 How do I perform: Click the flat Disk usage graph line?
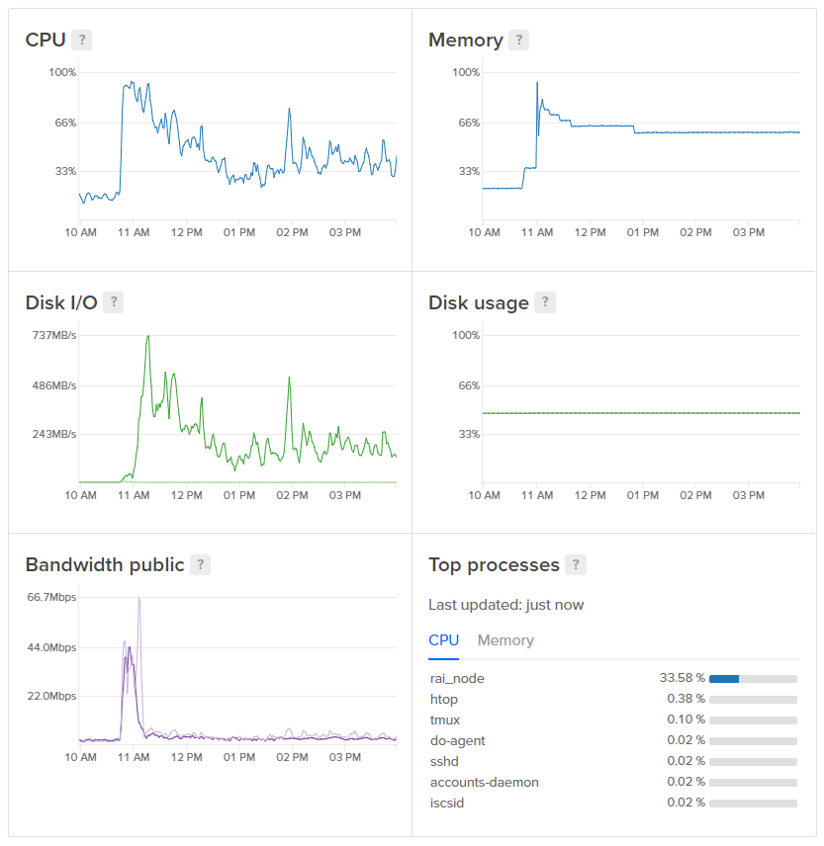641,413
